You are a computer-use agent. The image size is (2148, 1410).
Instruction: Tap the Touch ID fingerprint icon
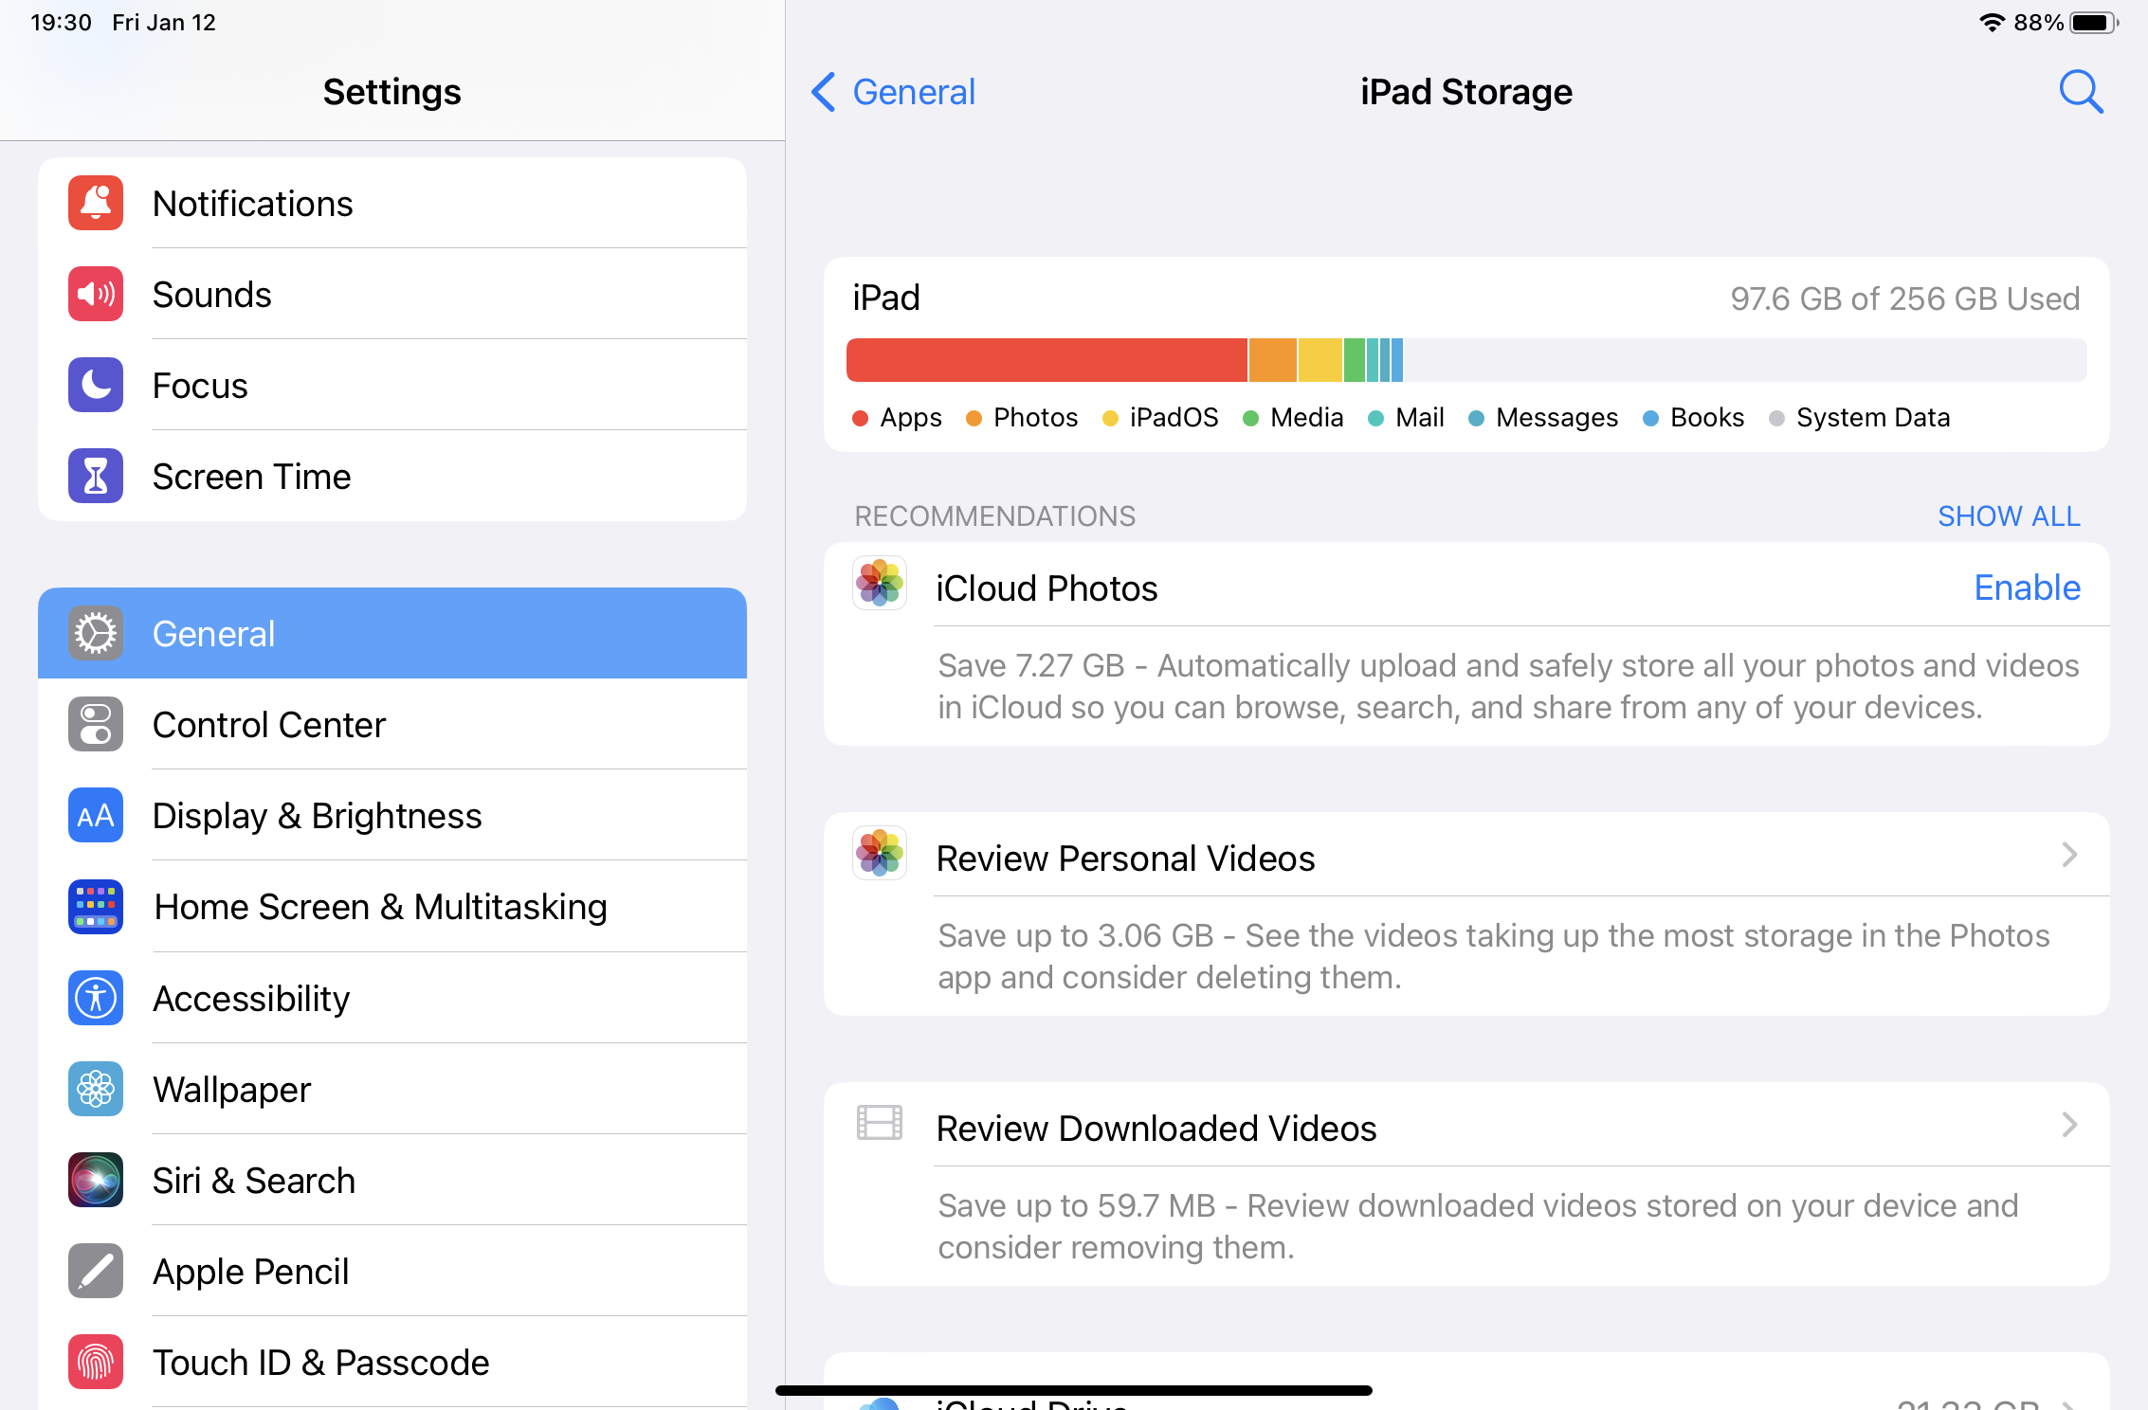(x=96, y=1362)
